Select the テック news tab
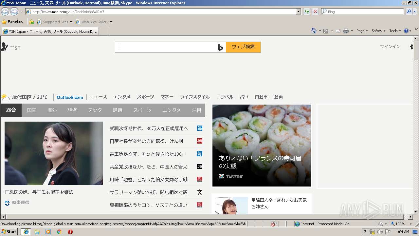 95,110
